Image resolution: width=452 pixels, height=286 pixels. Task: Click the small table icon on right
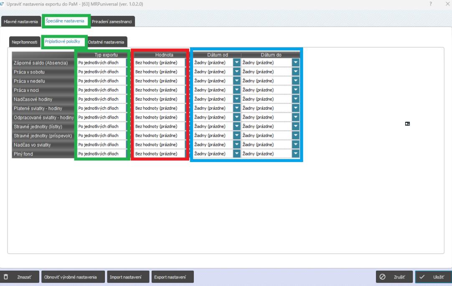(x=407, y=123)
